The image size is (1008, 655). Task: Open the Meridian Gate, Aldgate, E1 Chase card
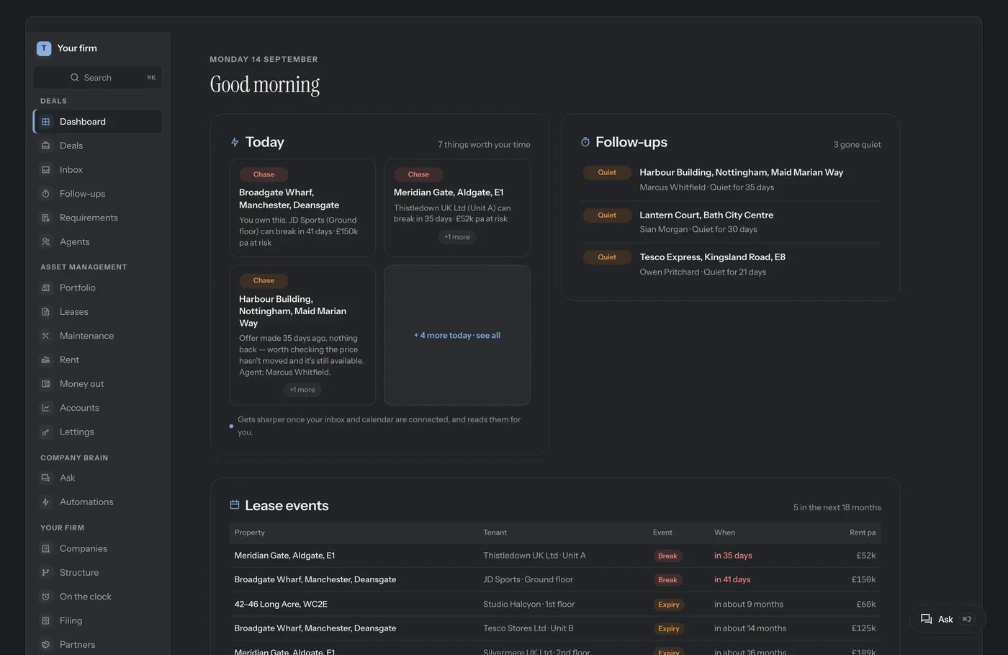[x=457, y=208]
